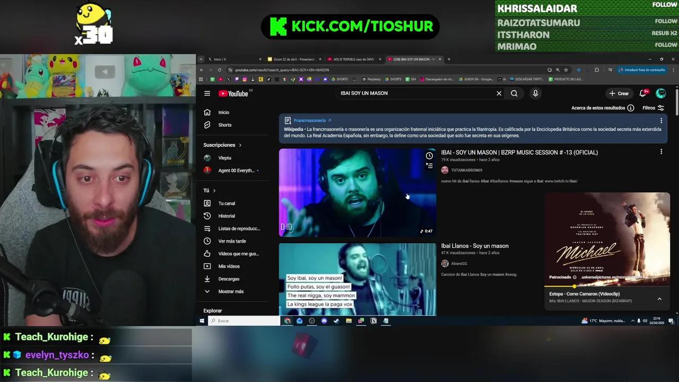
Task: Toggle Watch later on first video thumbnail
Action: (x=429, y=155)
